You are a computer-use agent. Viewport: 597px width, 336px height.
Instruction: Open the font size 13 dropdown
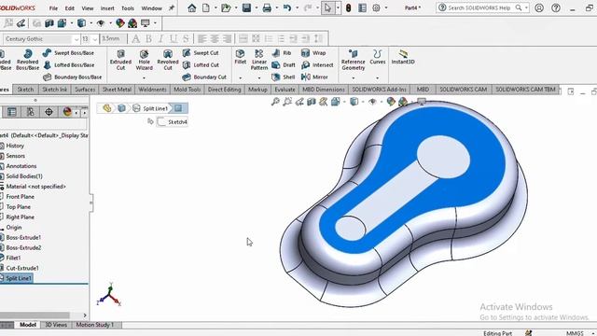coord(95,39)
